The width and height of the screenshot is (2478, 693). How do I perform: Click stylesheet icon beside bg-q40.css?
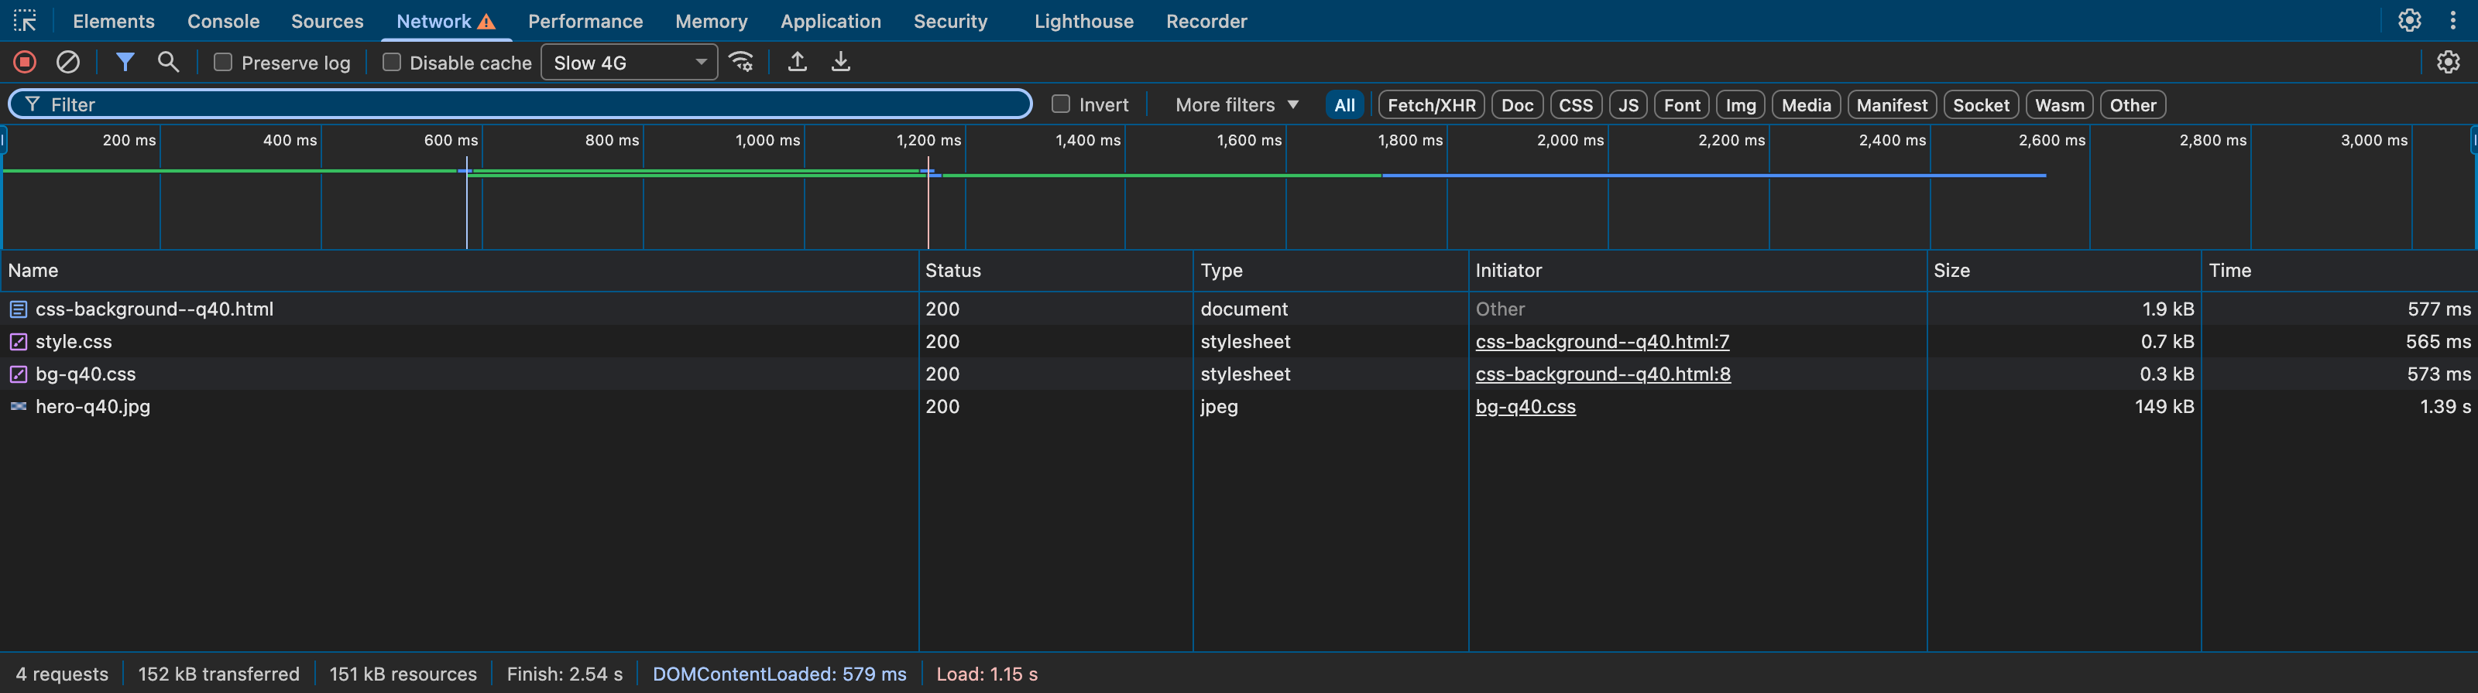tap(19, 375)
